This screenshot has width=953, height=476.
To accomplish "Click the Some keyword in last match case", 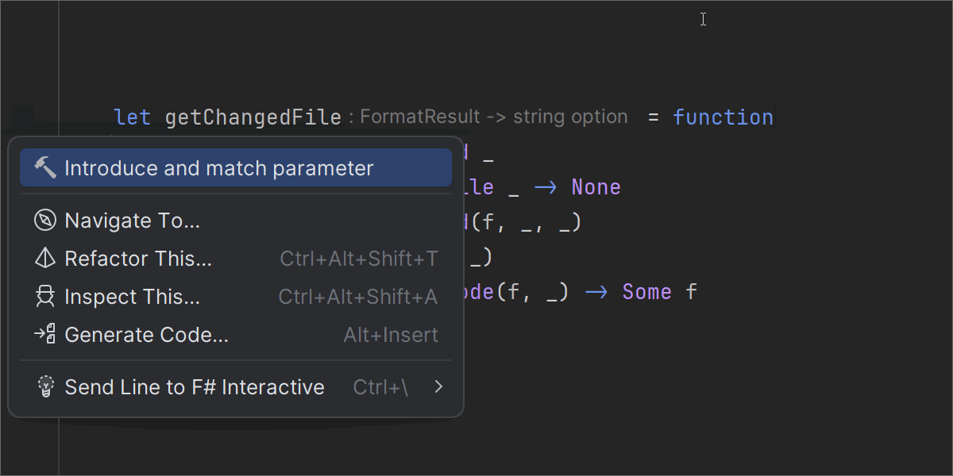I will (646, 292).
